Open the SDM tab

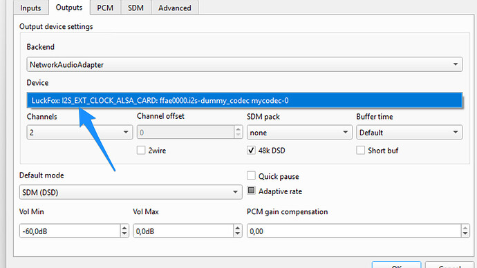[x=135, y=8]
